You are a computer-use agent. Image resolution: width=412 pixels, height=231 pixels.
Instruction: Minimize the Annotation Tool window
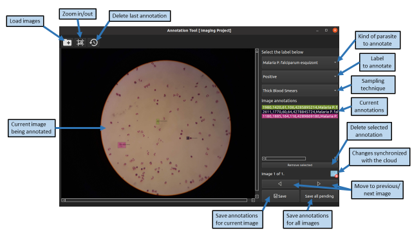(x=317, y=30)
